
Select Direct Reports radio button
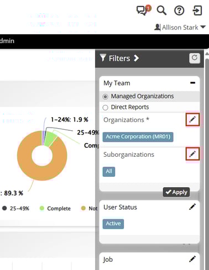pos(105,108)
